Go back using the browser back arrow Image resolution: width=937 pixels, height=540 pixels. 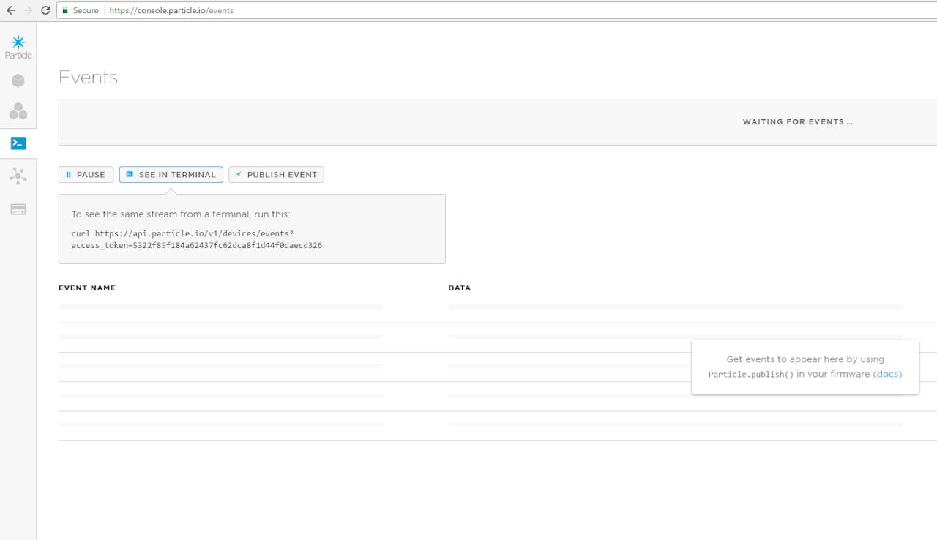click(10, 10)
